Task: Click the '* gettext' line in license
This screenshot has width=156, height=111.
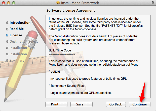Action: click(54, 72)
